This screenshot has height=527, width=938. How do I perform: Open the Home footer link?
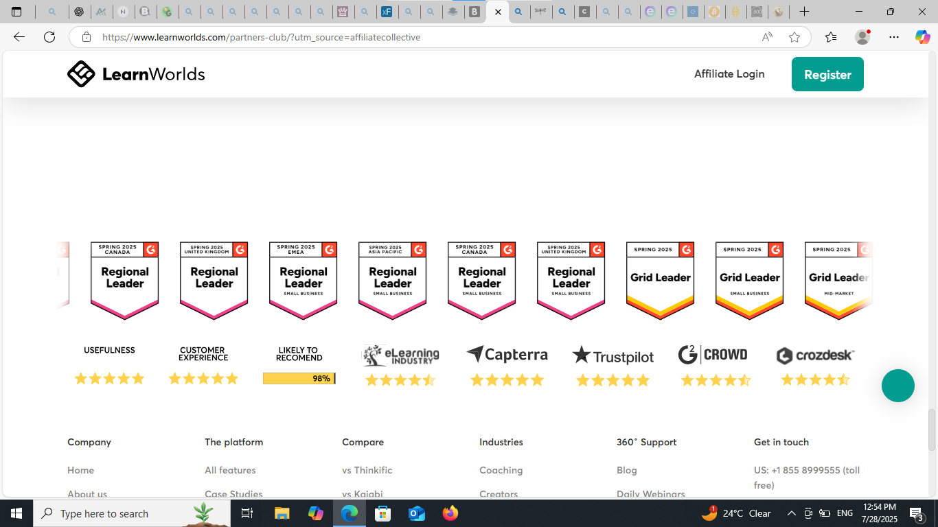pyautogui.click(x=81, y=470)
